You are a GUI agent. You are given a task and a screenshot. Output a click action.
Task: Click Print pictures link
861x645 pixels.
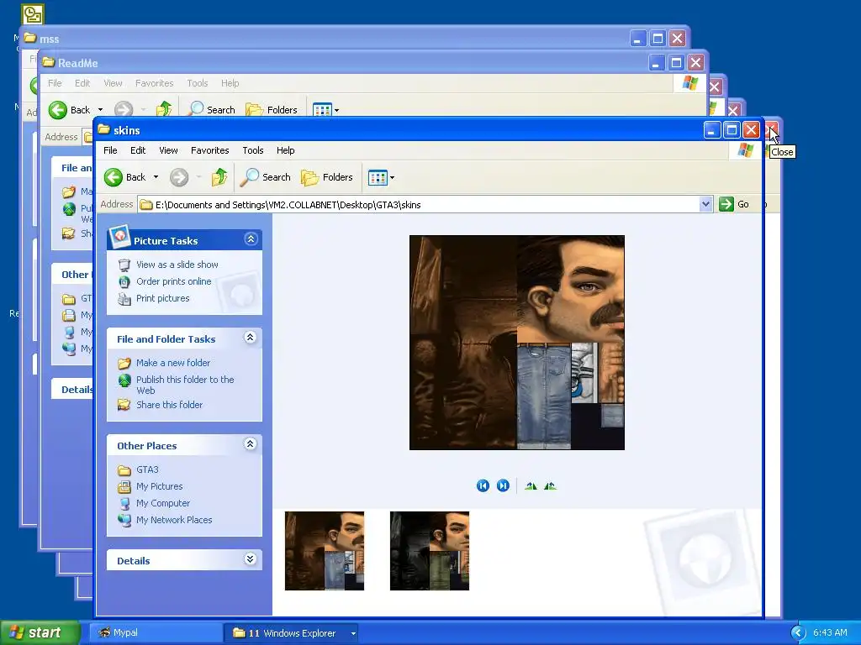[x=162, y=298]
